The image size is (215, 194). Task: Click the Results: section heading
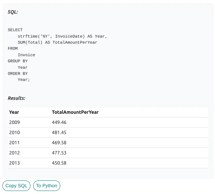17,98
